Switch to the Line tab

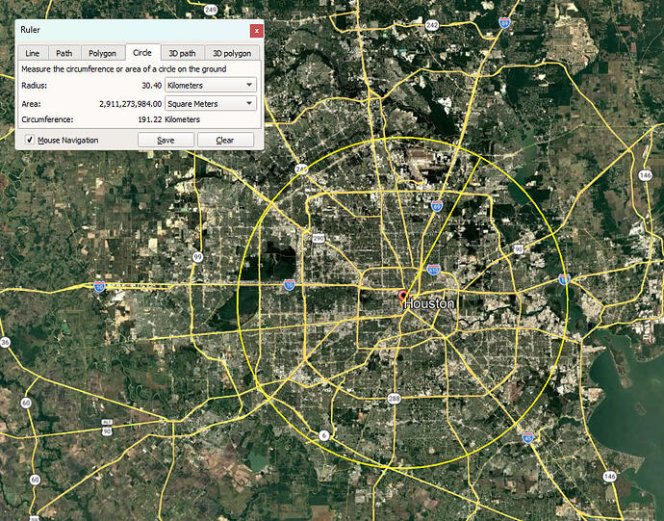[x=33, y=53]
